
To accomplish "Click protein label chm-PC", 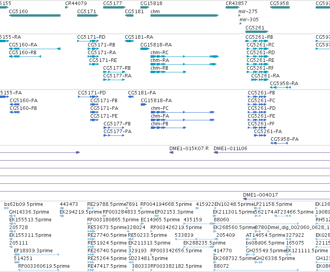I will pyautogui.click(x=159, y=108).
